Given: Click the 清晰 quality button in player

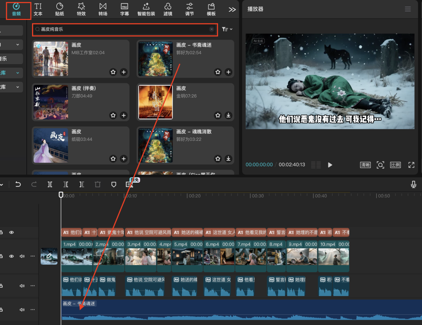Looking at the screenshot, I should [x=365, y=165].
